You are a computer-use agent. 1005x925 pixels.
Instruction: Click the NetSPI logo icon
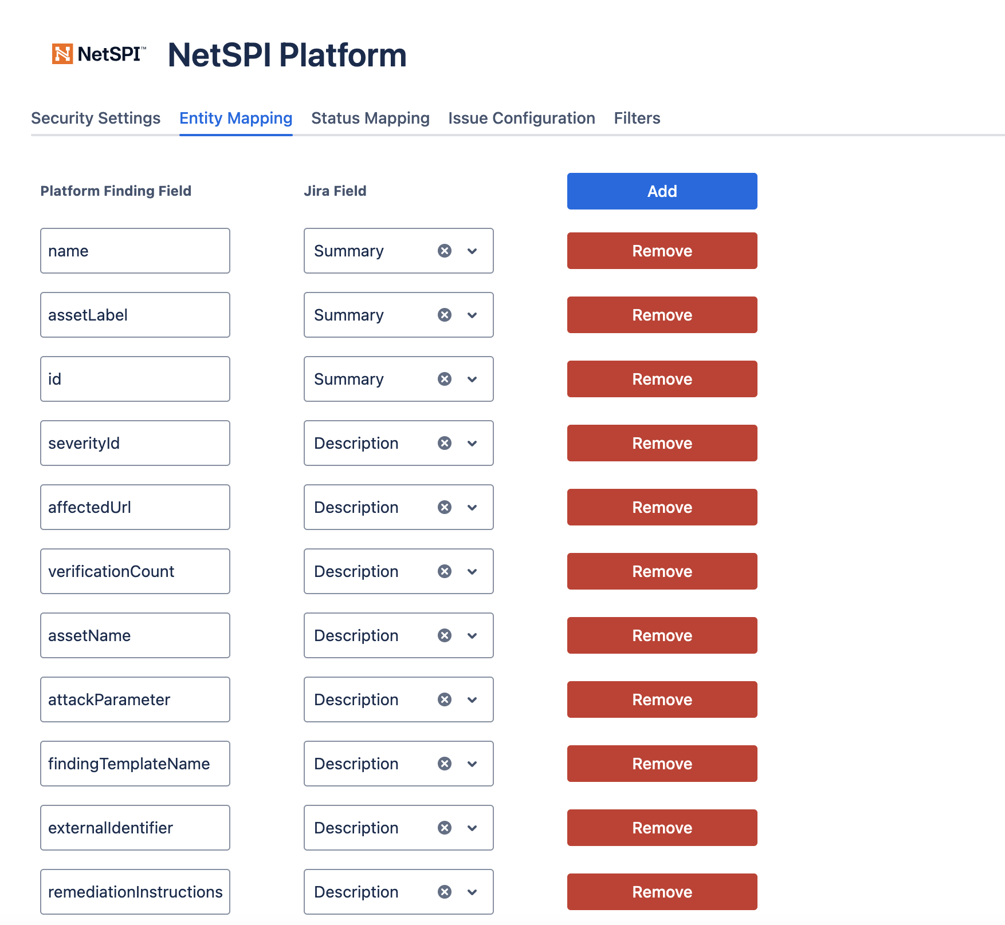tap(62, 54)
